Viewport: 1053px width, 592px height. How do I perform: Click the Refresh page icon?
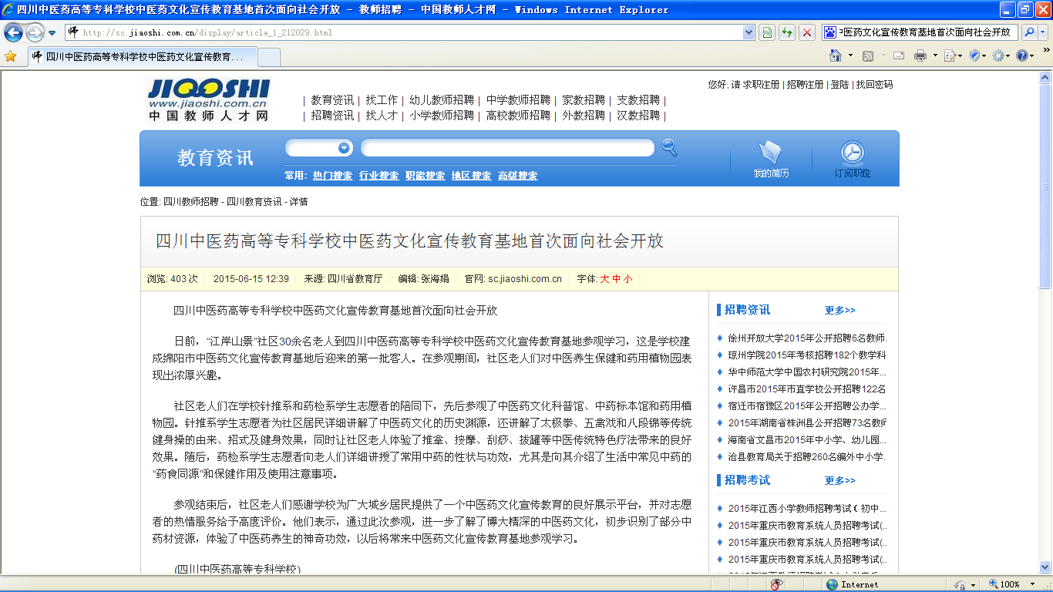click(x=787, y=32)
